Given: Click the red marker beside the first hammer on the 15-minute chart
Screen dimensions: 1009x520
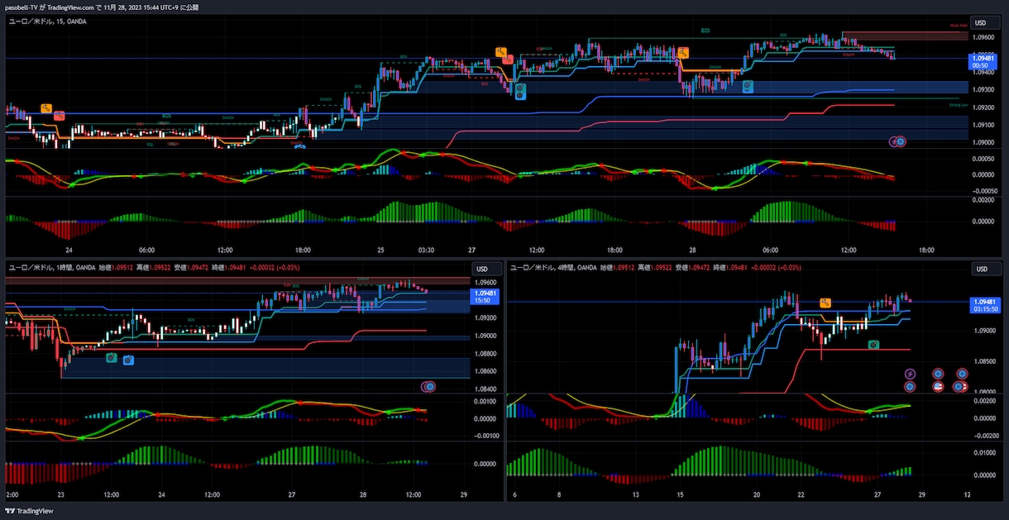Looking at the screenshot, I should 59,116.
